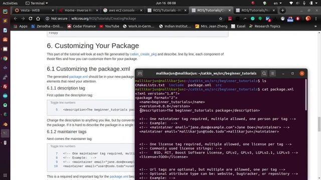321x180 pixels.
Task: Click the '6.1.2 maintainer tags' heading
Action: point(67,132)
